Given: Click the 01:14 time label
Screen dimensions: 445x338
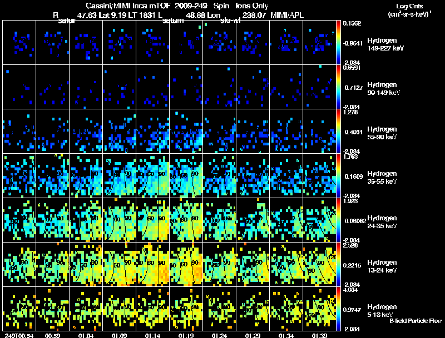Looking at the screenshot, I should 152,335.
